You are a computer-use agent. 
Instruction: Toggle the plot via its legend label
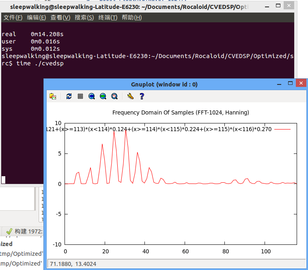click(x=159, y=129)
